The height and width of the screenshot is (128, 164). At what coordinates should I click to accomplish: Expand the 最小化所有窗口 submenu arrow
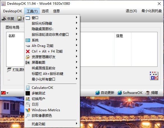click(77, 79)
